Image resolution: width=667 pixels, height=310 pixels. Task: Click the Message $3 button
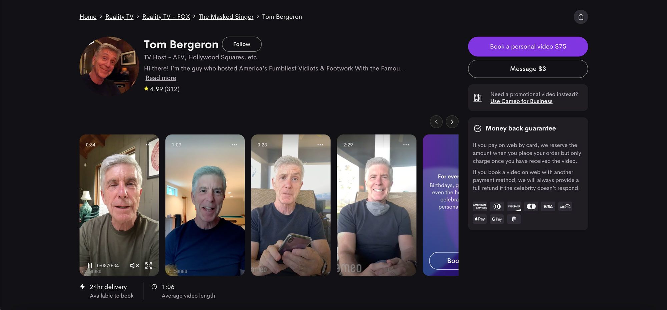[528, 69]
